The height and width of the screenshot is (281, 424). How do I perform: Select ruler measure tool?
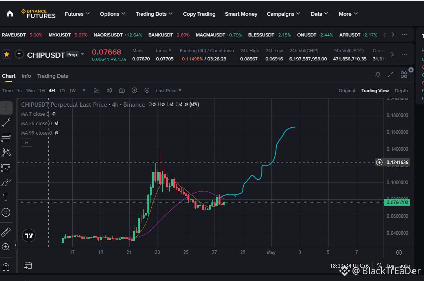[x=6, y=232]
